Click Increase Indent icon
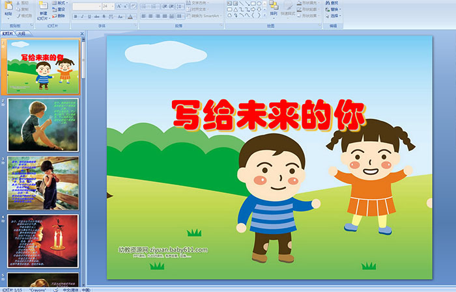 click(171, 6)
